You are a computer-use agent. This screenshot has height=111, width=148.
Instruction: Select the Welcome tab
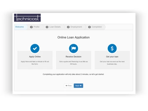pos(20,27)
